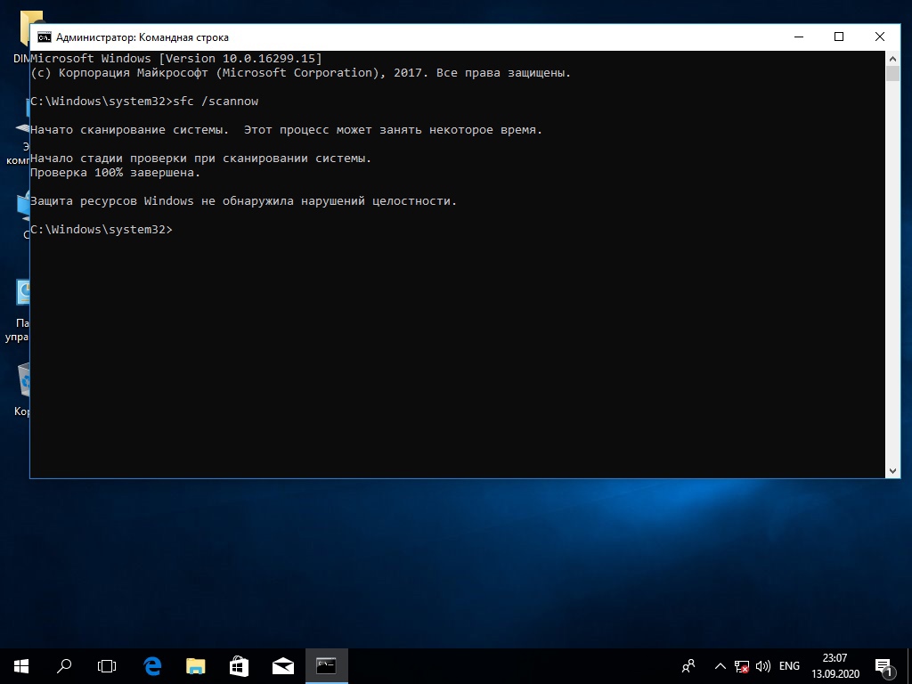Screen dimensions: 912x684
Task: Click the Command Prompt taskbar button
Action: click(326, 665)
